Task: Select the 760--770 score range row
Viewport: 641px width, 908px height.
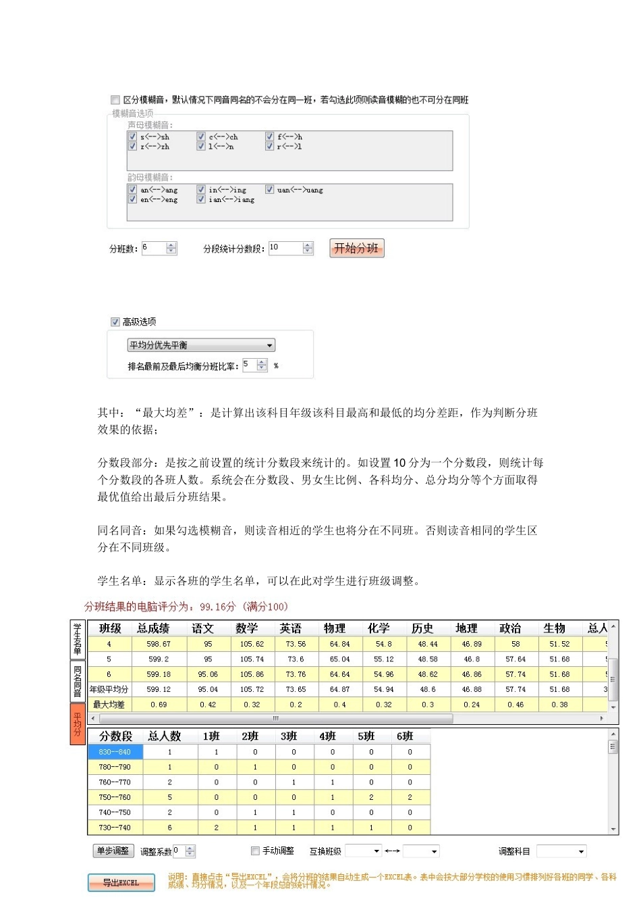Action: [259, 782]
